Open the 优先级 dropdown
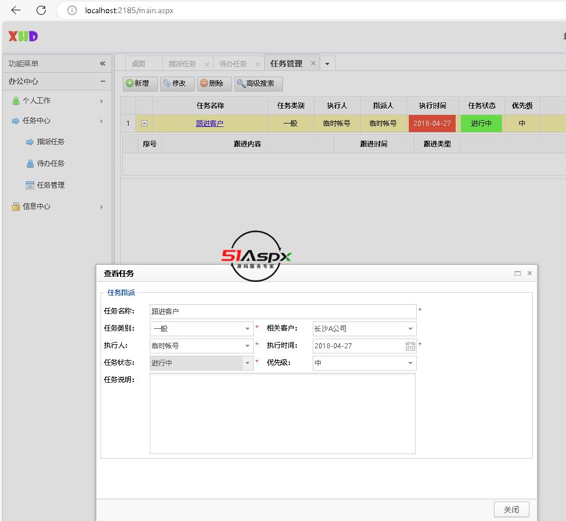The image size is (566, 521). [x=410, y=363]
